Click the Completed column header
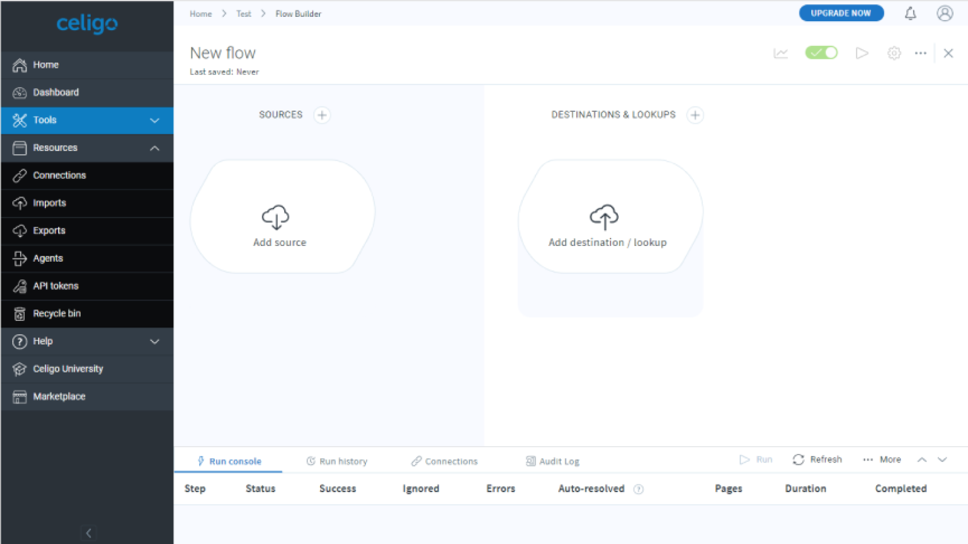Image resolution: width=968 pixels, height=544 pixels. click(x=901, y=488)
